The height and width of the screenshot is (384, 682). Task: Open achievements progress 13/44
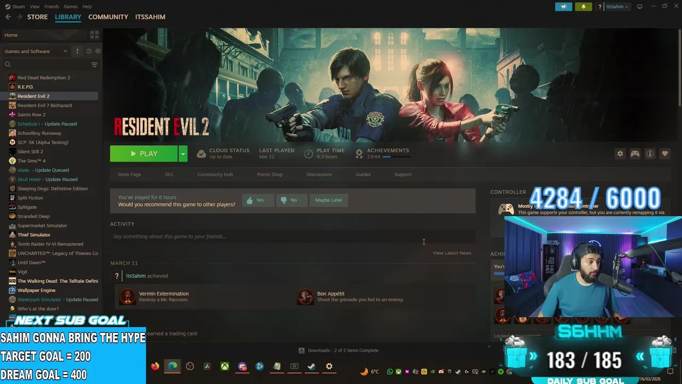coord(383,154)
